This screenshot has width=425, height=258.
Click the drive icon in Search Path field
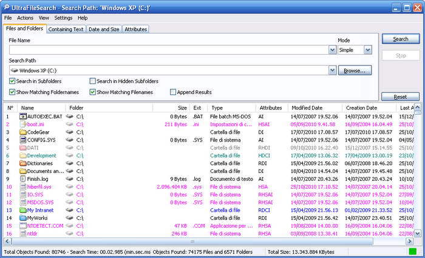pos(14,70)
